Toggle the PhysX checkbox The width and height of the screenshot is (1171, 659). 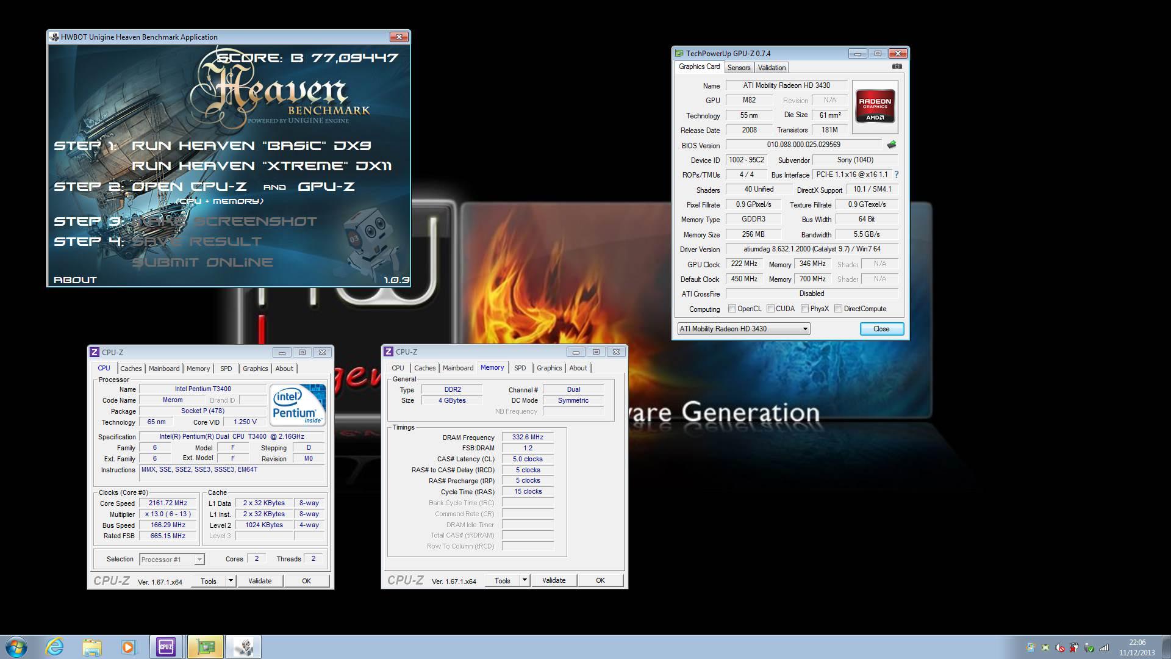tap(804, 309)
